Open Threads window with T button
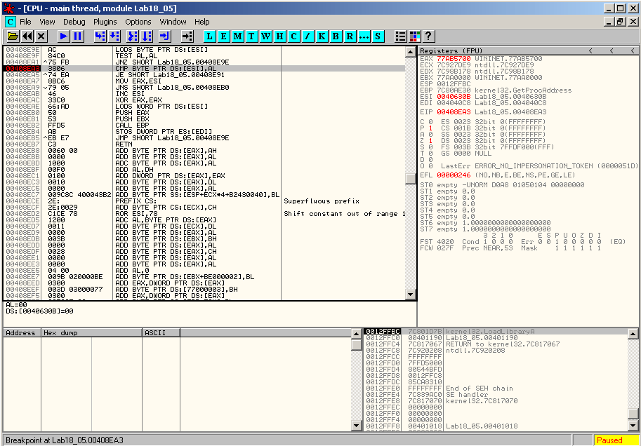This screenshot has height=446, width=641. tap(252, 36)
